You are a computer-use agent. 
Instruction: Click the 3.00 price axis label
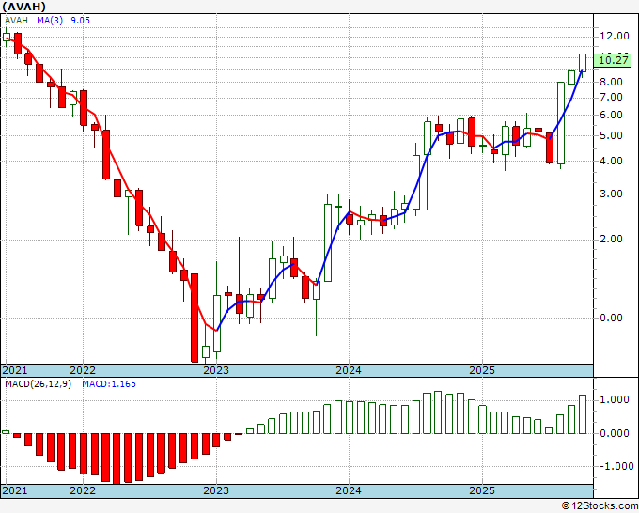click(x=611, y=194)
